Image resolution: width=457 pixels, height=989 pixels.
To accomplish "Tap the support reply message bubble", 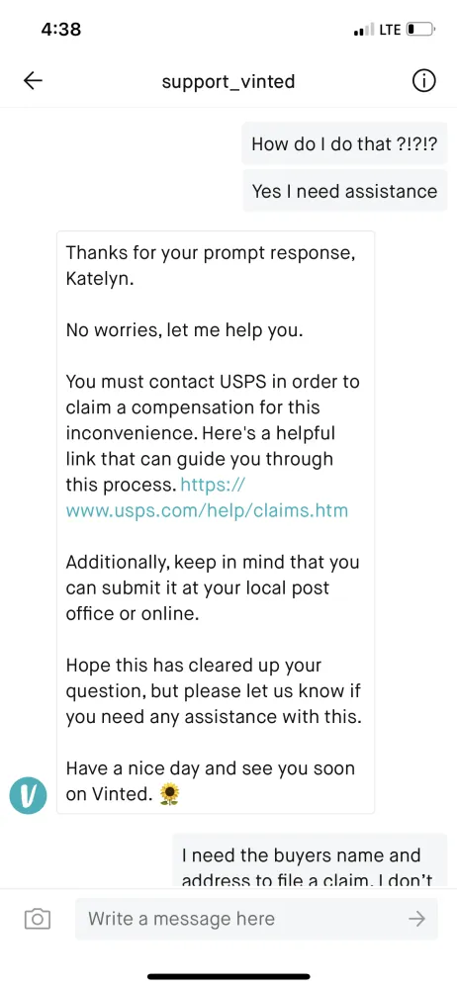I will (x=216, y=522).
